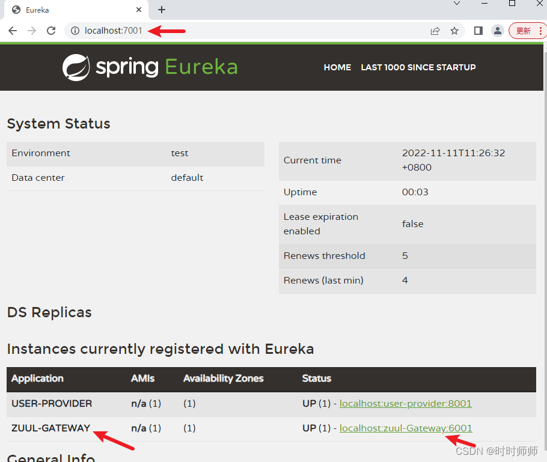Image resolution: width=547 pixels, height=462 pixels.
Task: Open the tab search chevron
Action: pos(457,3)
